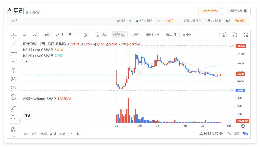Click the IP 입금 link
Viewport: 260px width, 147px height.
click(169, 21)
